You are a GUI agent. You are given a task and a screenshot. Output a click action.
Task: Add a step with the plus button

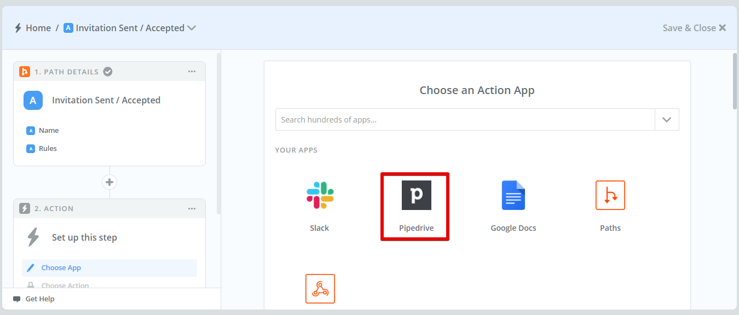point(109,182)
